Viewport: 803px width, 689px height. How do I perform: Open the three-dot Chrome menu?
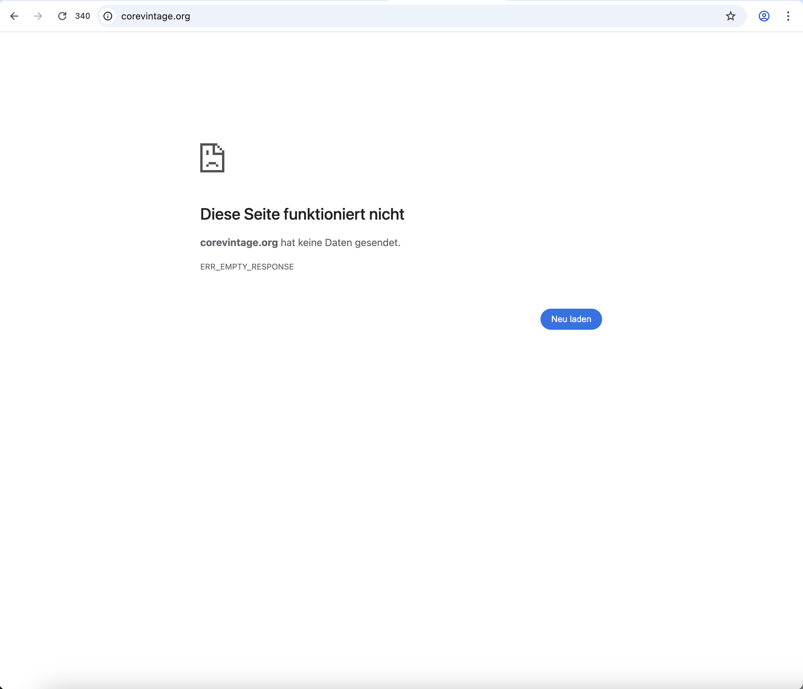[x=788, y=16]
